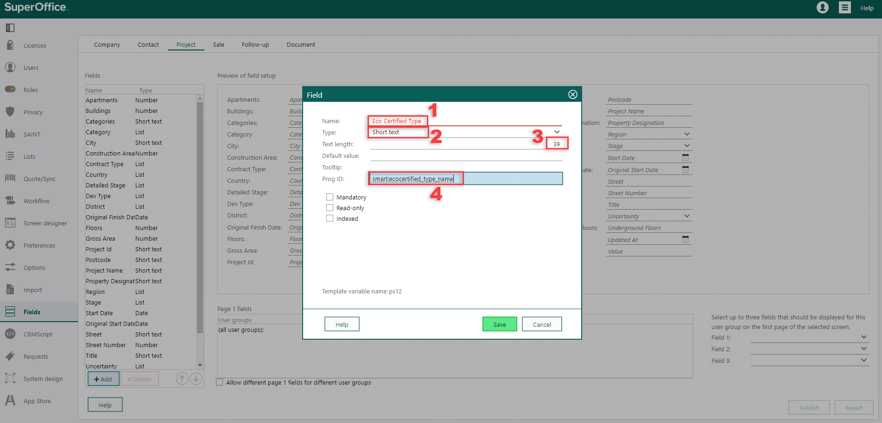The image size is (882, 423).
Task: Enable the Mandatory checkbox
Action: coord(330,197)
